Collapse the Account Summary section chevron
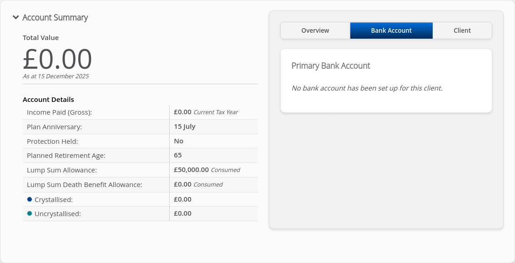Screen dimensions: 515x263 pos(16,17)
